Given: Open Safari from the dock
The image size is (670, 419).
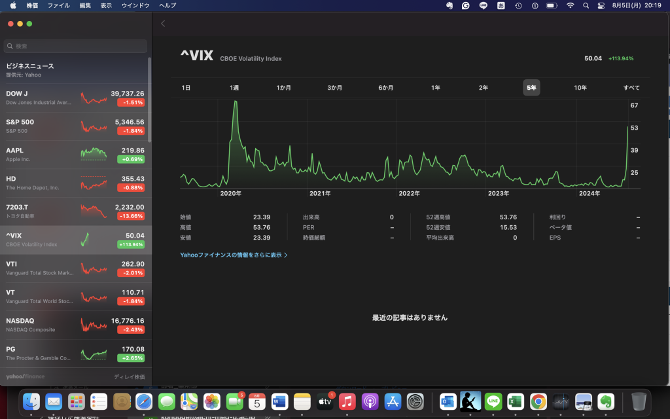Looking at the screenshot, I should [x=144, y=401].
